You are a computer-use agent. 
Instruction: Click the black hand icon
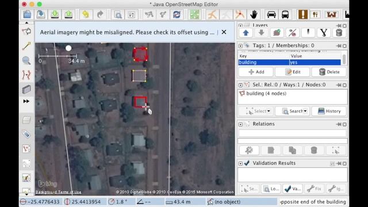254,14
